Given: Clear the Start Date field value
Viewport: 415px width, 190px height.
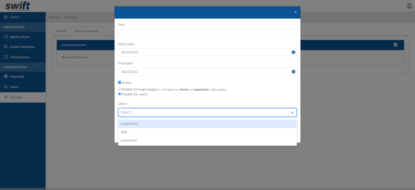Looking at the screenshot, I should [x=293, y=52].
